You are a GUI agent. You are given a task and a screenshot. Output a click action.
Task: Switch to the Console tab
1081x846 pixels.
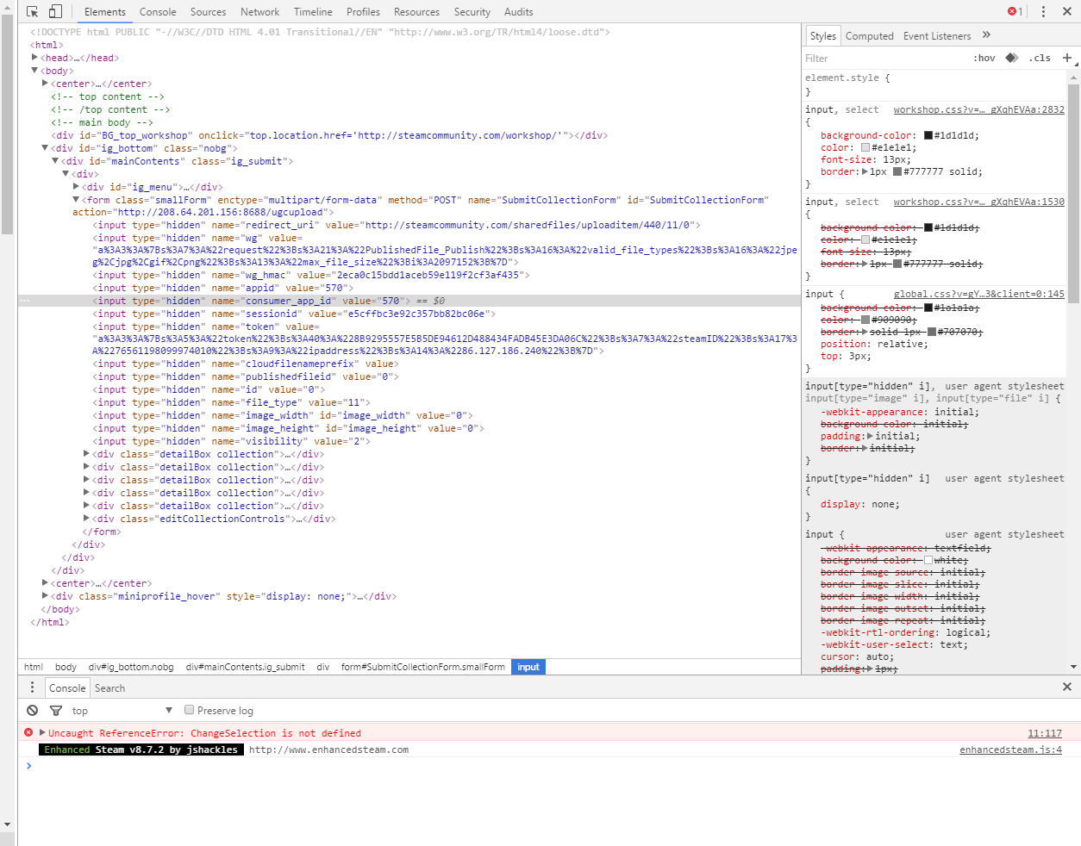point(158,12)
